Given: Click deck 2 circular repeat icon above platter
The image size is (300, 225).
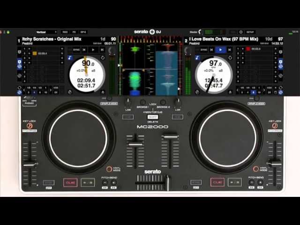Looking at the screenshot, I should (x=230, y=58).
